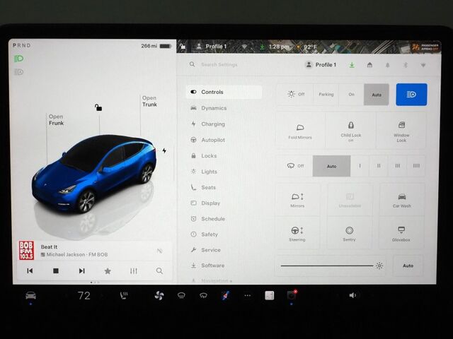
Task: Search media with the magnifier icon
Action: tap(159, 270)
